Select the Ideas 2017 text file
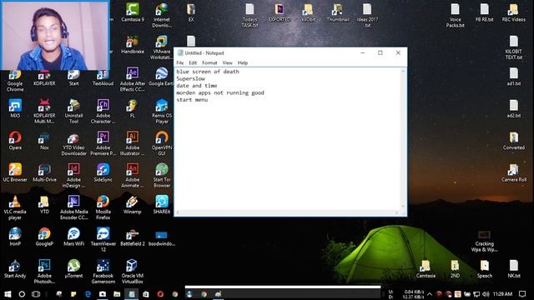Screen dimensions: 534x300 367,15
